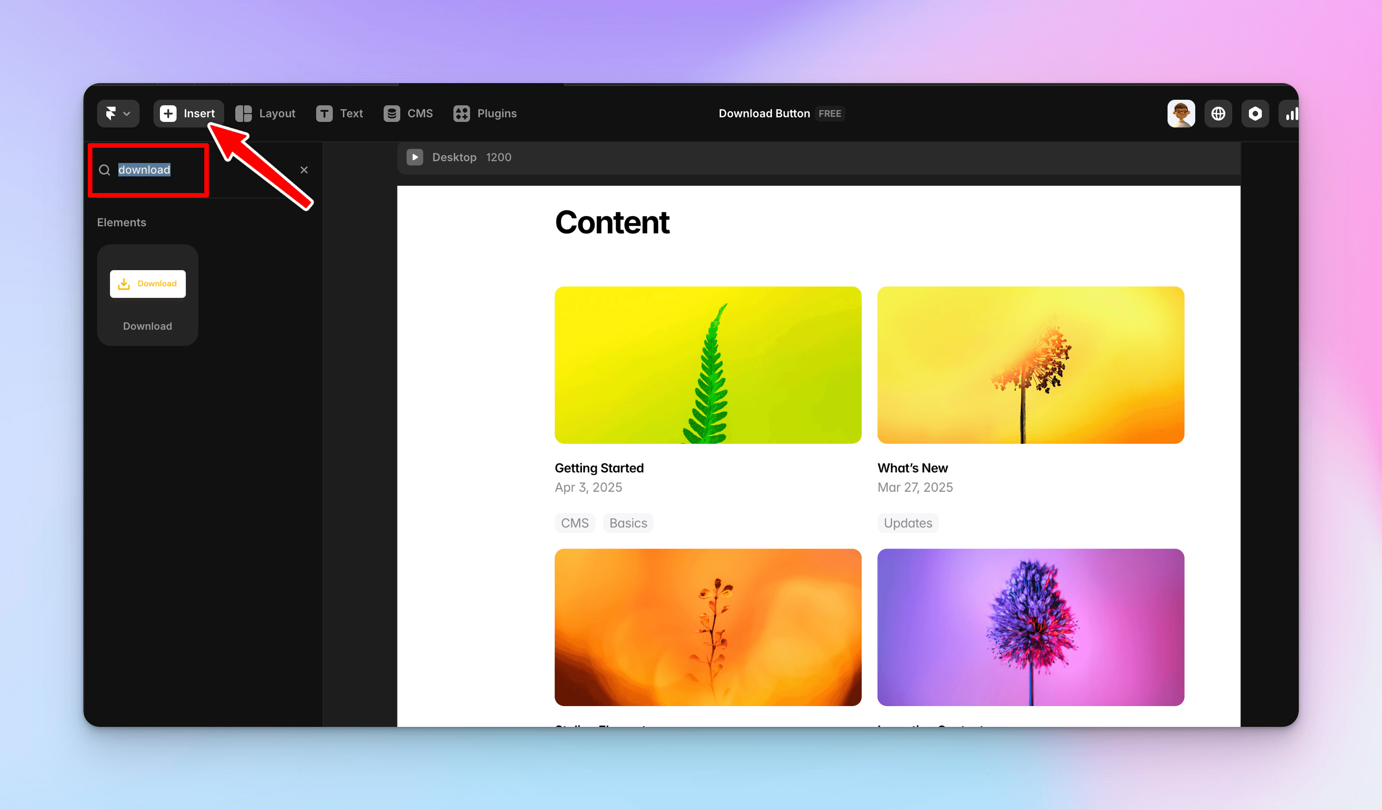Select the Download element card
The image size is (1382, 810).
click(x=147, y=295)
